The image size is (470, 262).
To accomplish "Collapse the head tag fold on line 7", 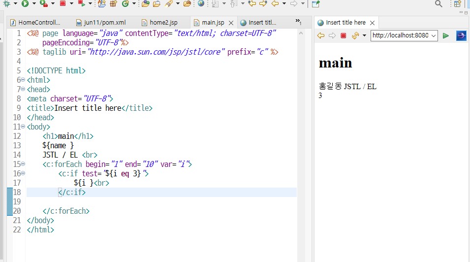I will point(23,89).
